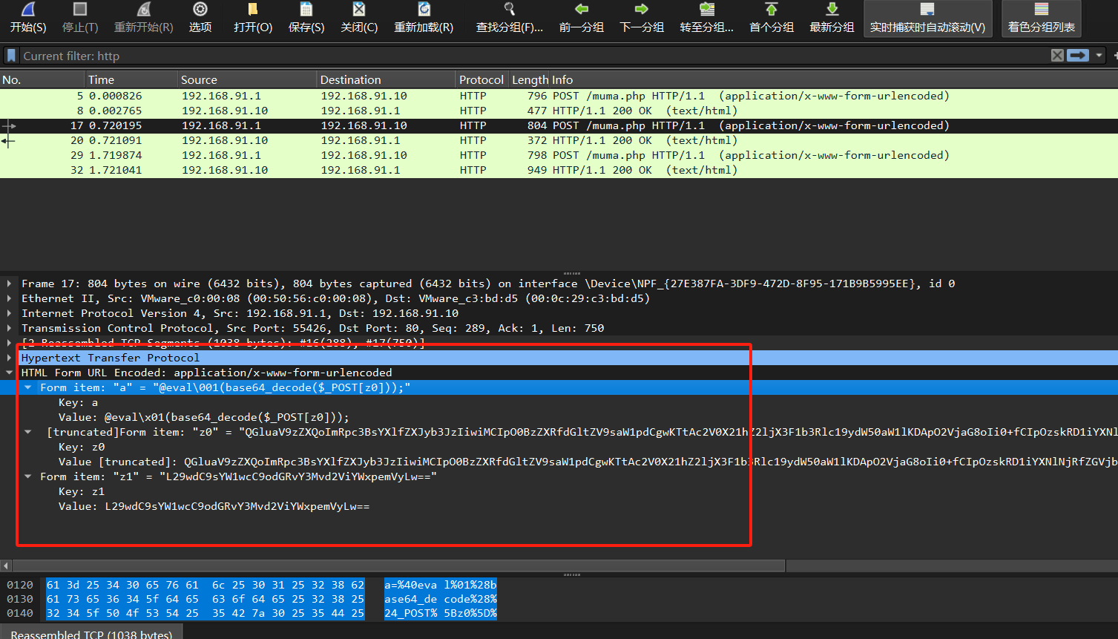Click the scroll-left arrow of details pane
Image resolution: width=1118 pixels, height=639 pixels.
coord(6,566)
